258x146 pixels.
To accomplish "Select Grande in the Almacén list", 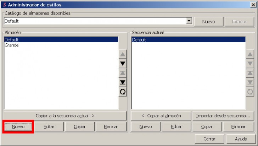I will click(x=12, y=45).
